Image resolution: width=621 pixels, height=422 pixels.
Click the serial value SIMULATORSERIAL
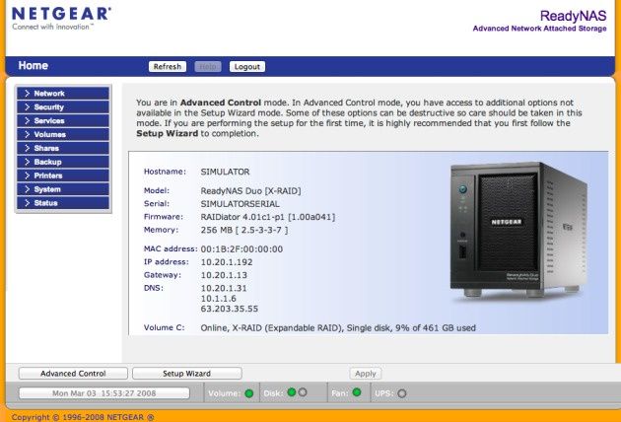pyautogui.click(x=240, y=204)
